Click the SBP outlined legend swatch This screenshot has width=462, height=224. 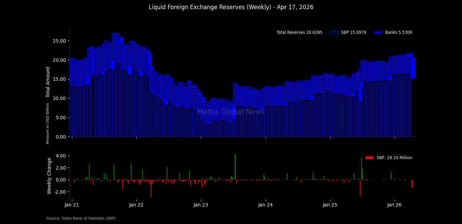334,33
